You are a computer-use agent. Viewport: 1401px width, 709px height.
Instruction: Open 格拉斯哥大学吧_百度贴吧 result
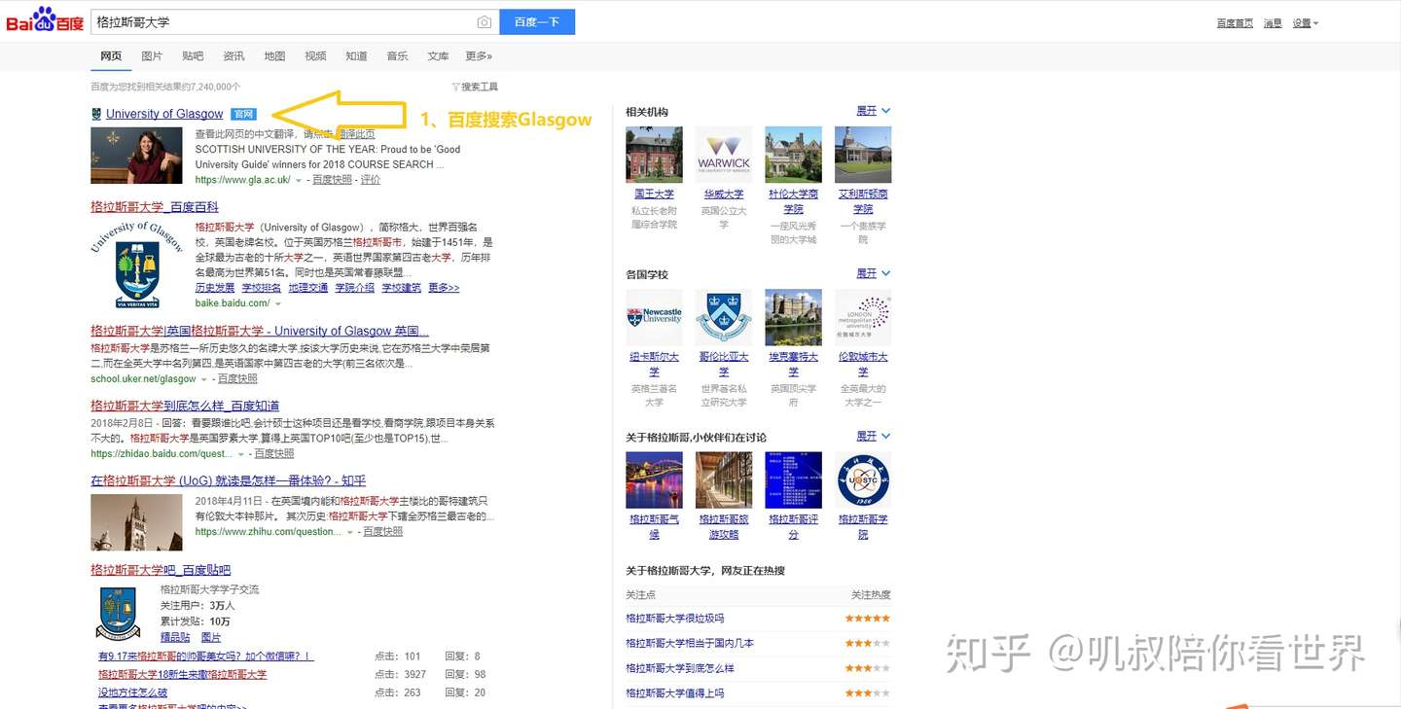[161, 570]
